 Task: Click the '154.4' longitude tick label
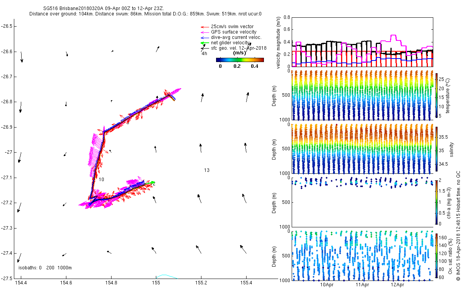pyautogui.click(x=21, y=283)
